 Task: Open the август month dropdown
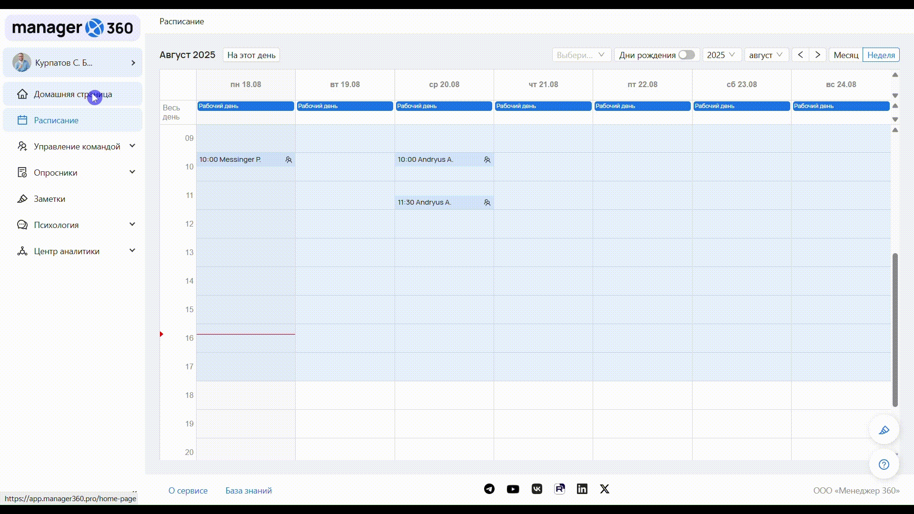point(765,55)
